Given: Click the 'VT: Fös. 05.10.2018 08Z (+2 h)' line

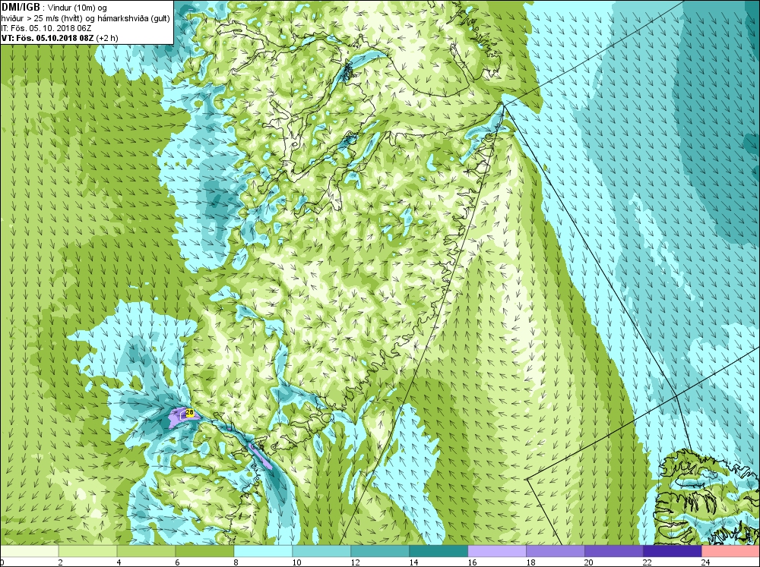Looking at the screenshot, I should click(59, 38).
